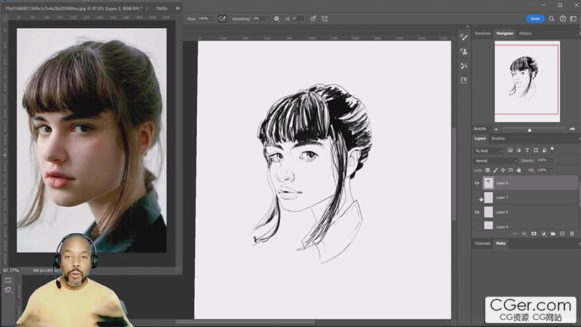Select the Layers panel tab
581x327 pixels.
[480, 138]
